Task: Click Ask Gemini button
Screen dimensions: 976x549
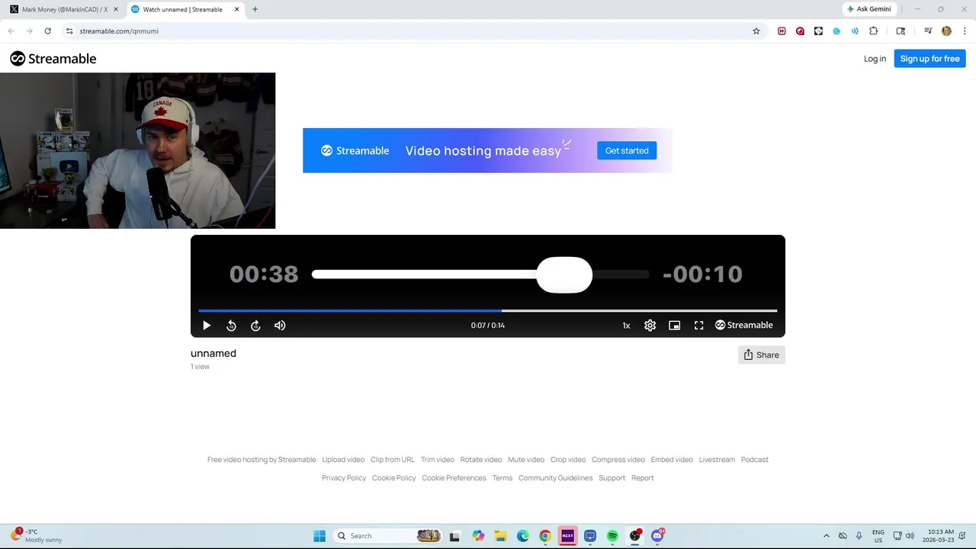Action: [868, 9]
